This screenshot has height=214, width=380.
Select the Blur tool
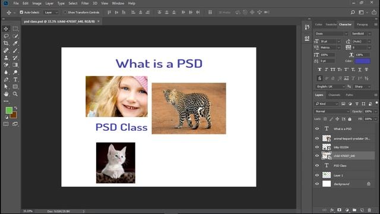pos(6,72)
